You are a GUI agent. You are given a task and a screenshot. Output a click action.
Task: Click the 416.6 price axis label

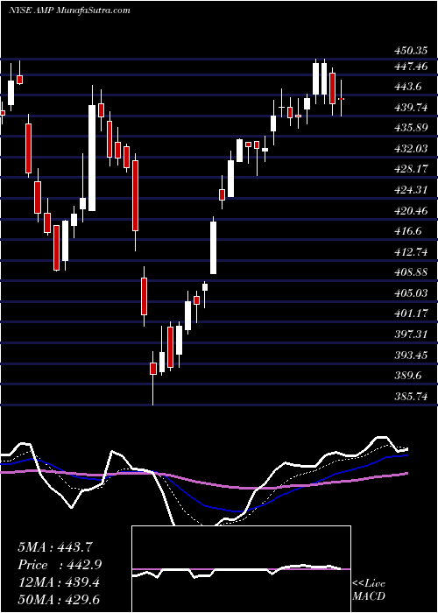pos(408,231)
